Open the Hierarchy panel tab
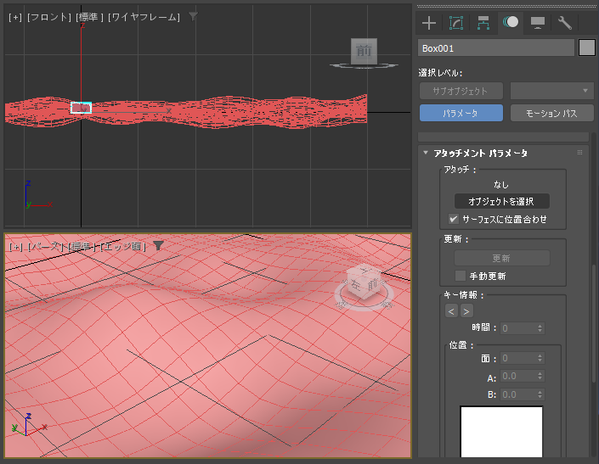The width and height of the screenshot is (599, 464). (x=483, y=23)
